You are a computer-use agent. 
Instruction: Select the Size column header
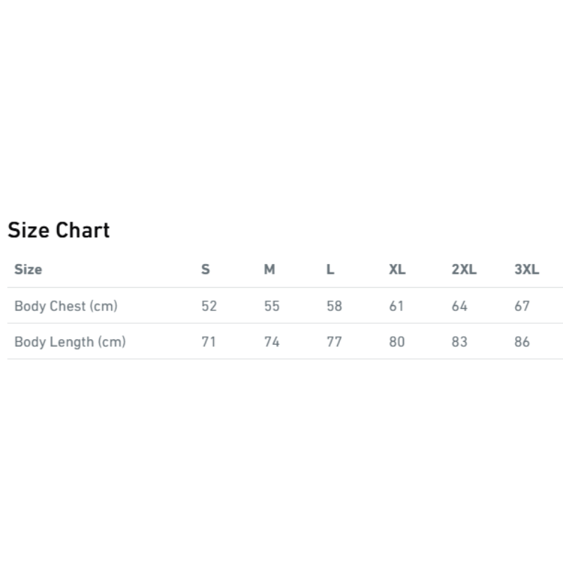tap(28, 270)
